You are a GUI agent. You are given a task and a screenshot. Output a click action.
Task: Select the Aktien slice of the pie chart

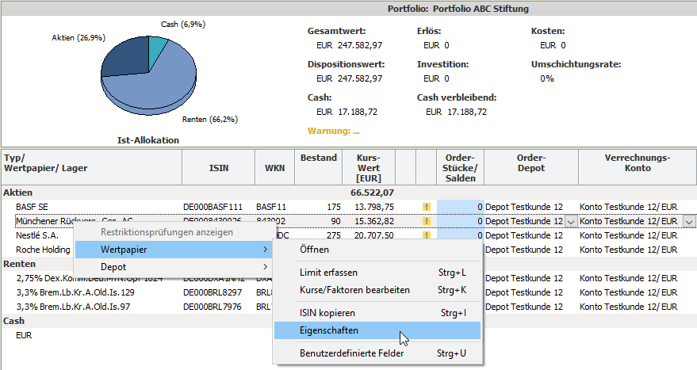pos(123,59)
